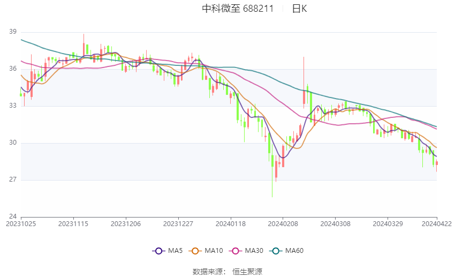Click the 20231115 date axis label
The image size is (455, 277).
click(73, 224)
